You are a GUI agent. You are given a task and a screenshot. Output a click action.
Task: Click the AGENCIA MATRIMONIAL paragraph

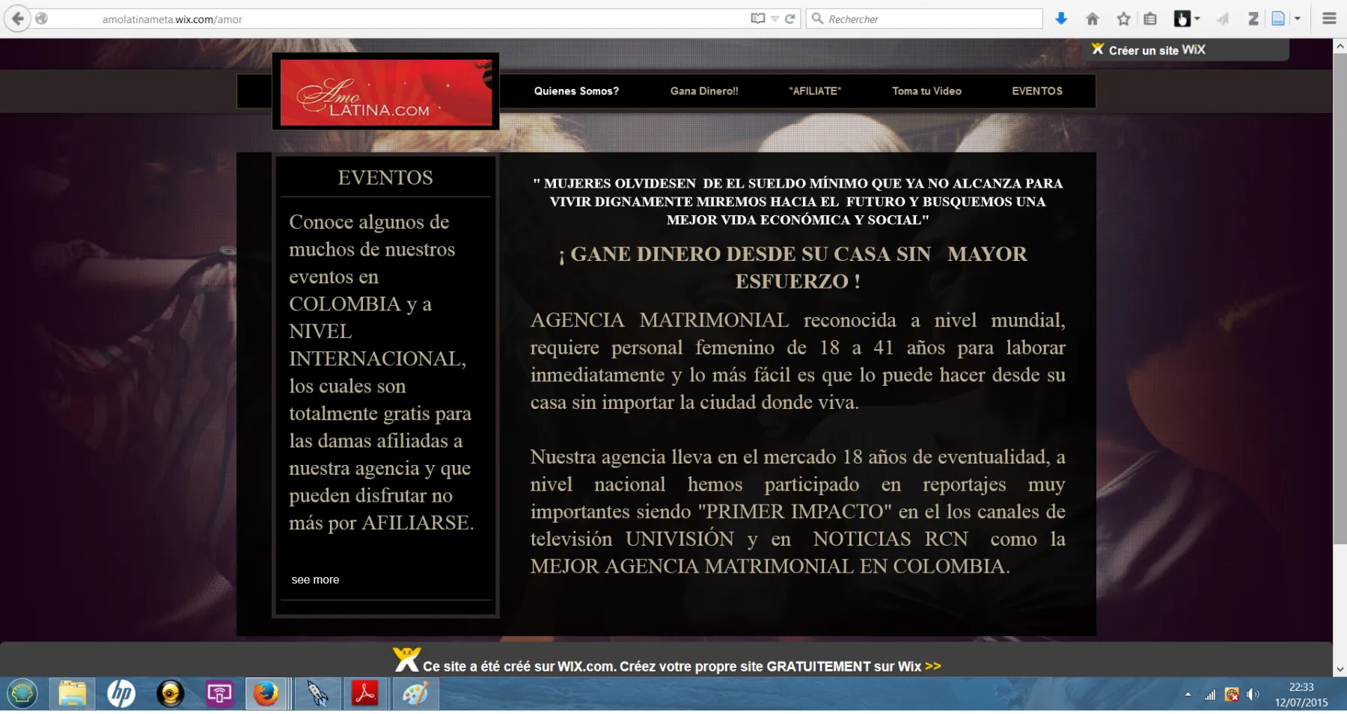798,361
